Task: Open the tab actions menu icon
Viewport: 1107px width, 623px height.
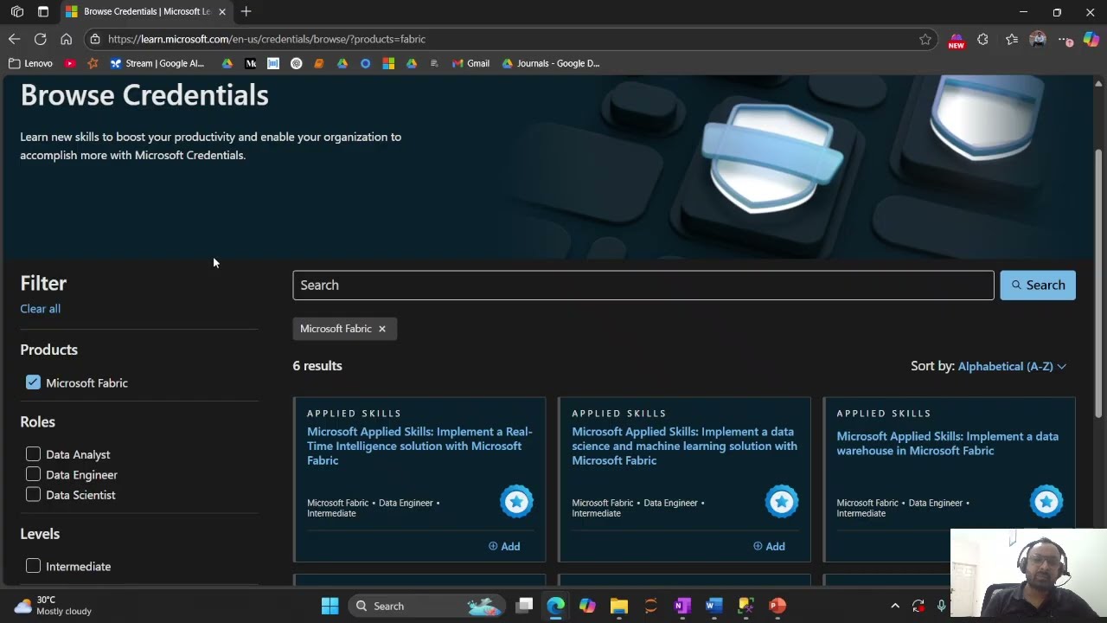Action: [x=43, y=12]
